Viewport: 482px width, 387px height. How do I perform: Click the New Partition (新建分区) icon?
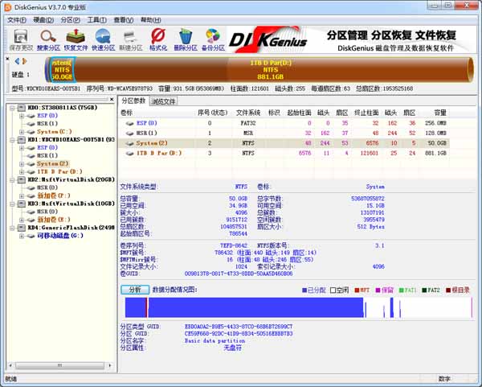coord(131,37)
